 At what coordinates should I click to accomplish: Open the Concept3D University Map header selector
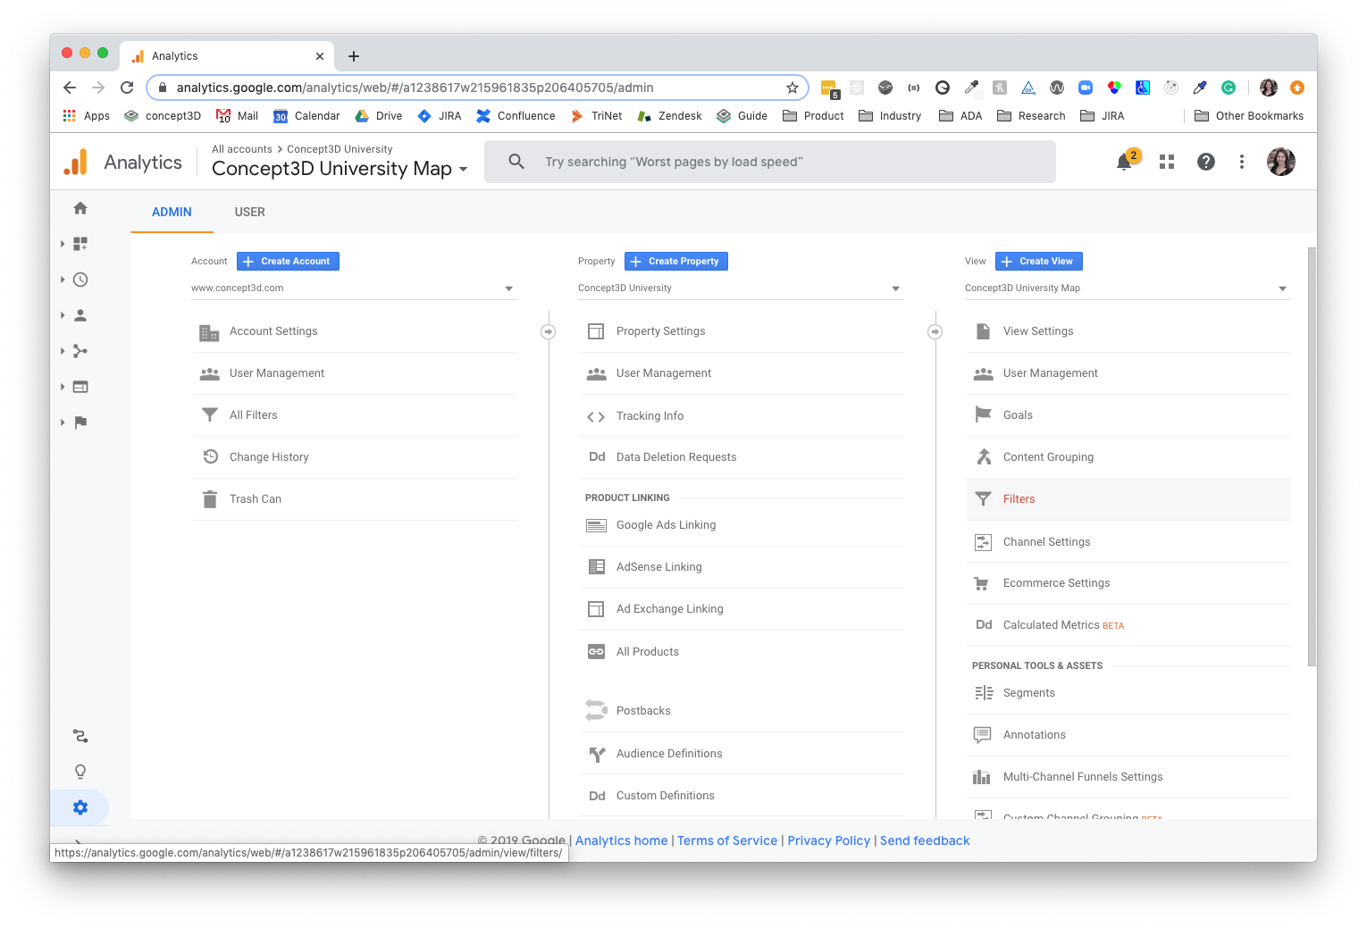point(340,169)
